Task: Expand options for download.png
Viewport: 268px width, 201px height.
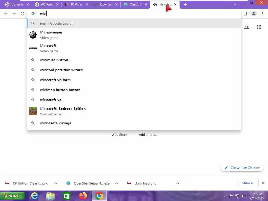Action: tap(178, 183)
